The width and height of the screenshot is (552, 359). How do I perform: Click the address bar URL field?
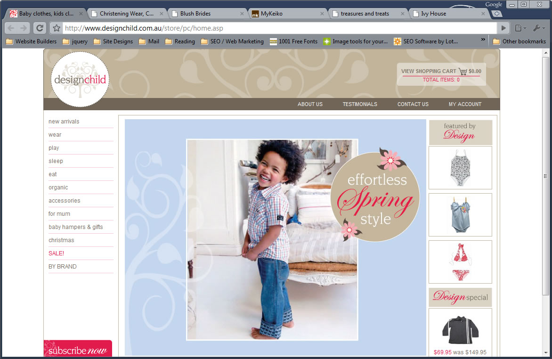278,28
